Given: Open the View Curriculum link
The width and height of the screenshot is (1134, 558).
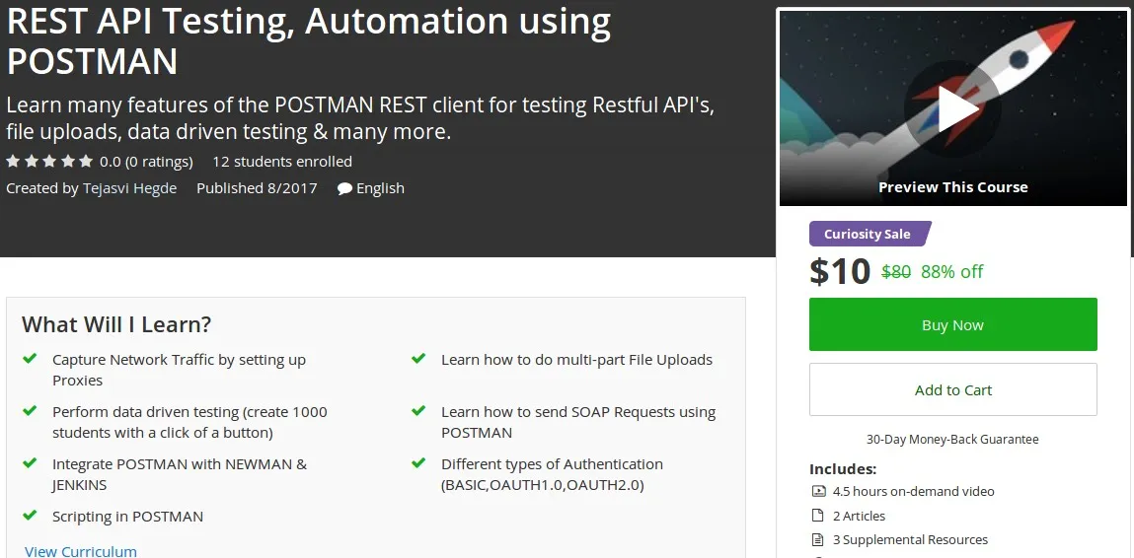Looking at the screenshot, I should [81, 551].
